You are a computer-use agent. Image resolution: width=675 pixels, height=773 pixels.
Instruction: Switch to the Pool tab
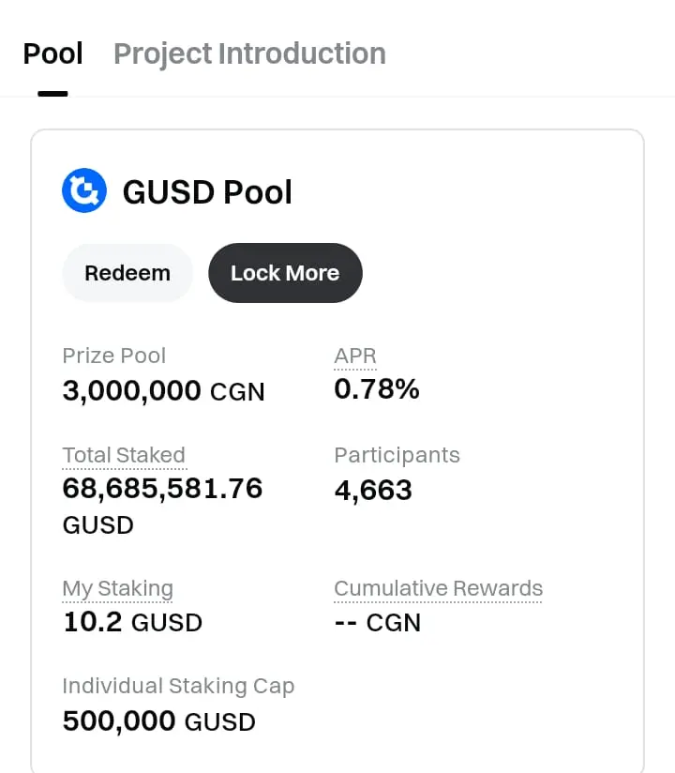[x=53, y=54]
